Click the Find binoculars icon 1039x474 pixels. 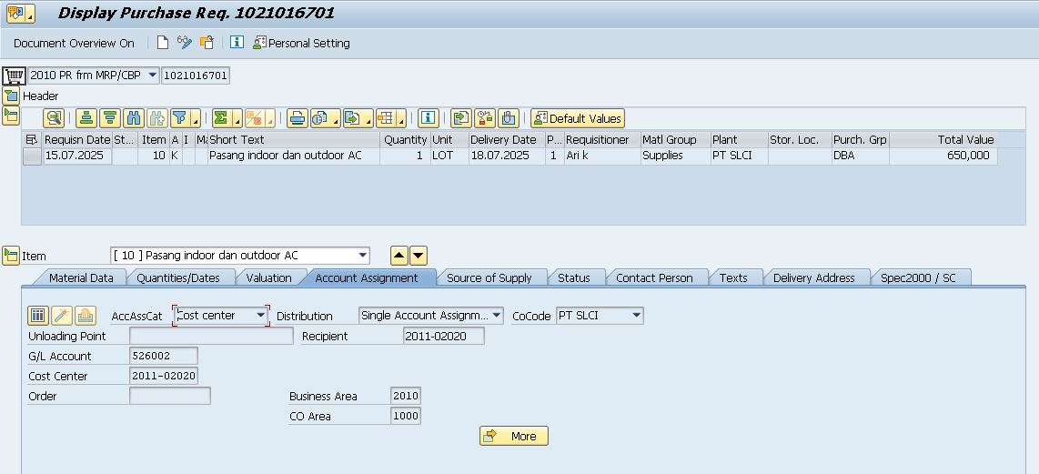pyautogui.click(x=134, y=118)
